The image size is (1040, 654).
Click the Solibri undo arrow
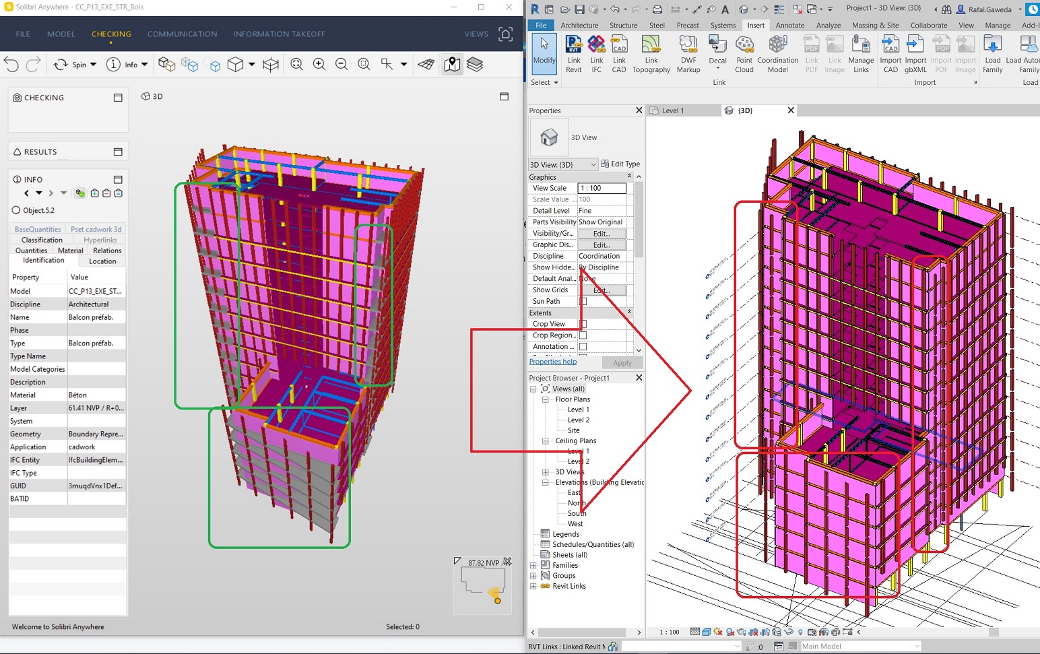(11, 65)
